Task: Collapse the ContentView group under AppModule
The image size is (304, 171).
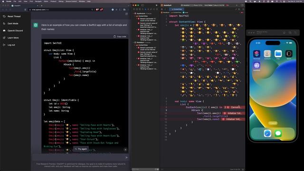Action: click(x=135, y=16)
